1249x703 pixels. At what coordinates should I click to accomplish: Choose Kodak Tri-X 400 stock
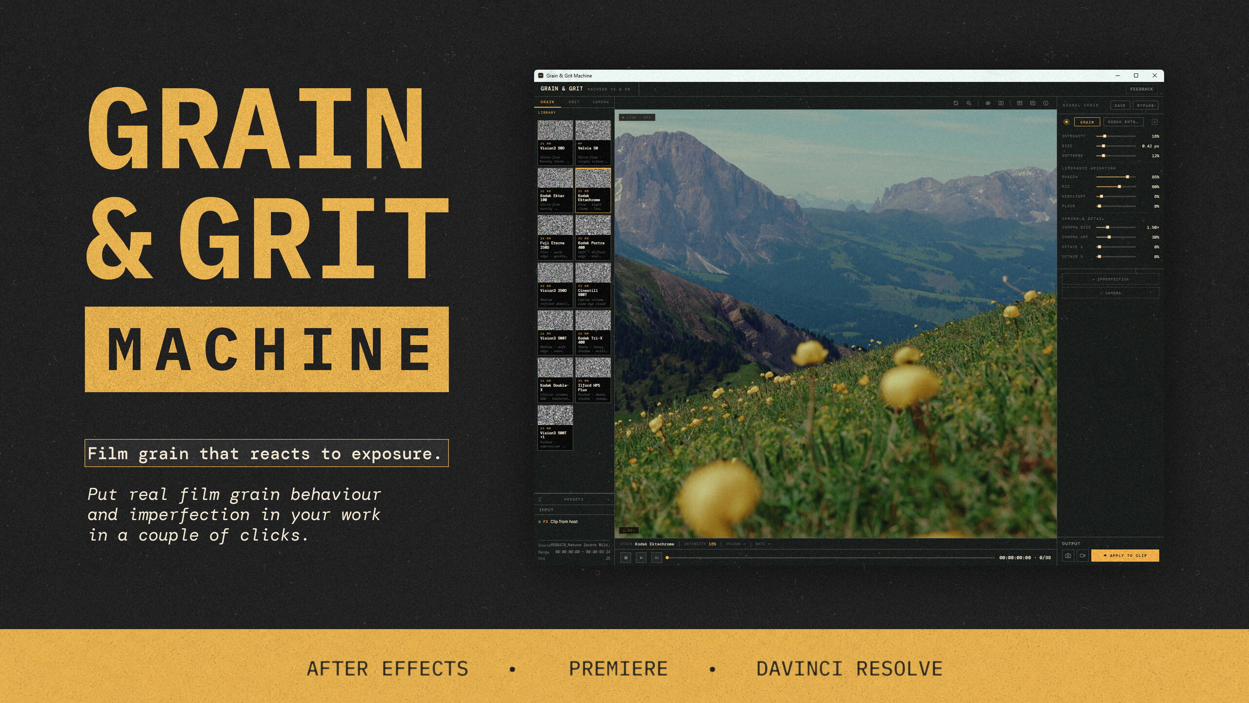593,333
